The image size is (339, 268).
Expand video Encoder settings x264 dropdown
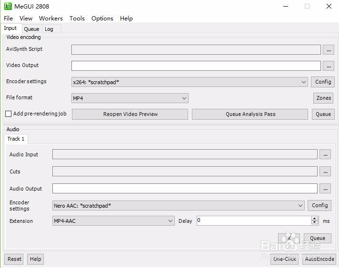click(189, 82)
